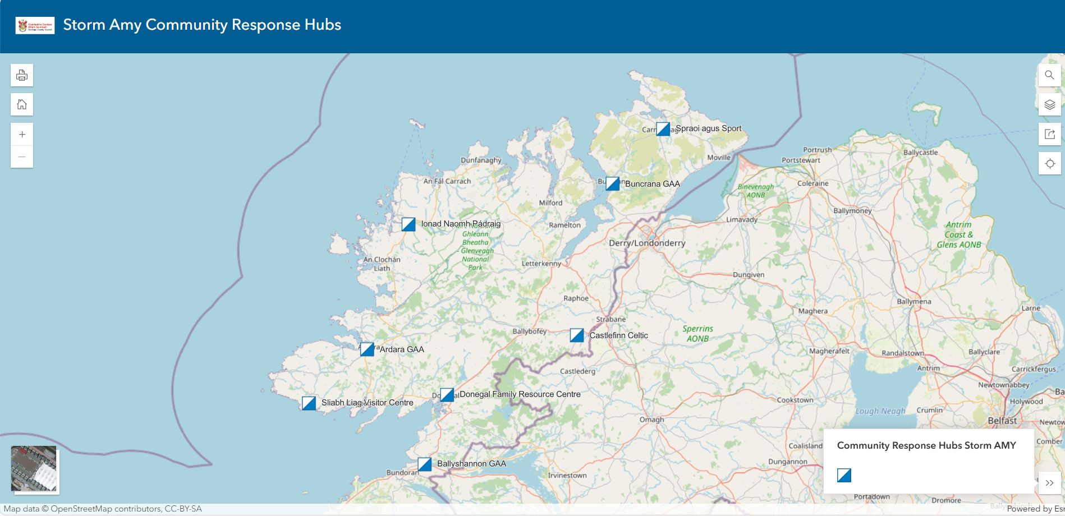Viewport: 1065px width, 516px height.
Task: Zoom out of the map
Action: pyautogui.click(x=22, y=157)
